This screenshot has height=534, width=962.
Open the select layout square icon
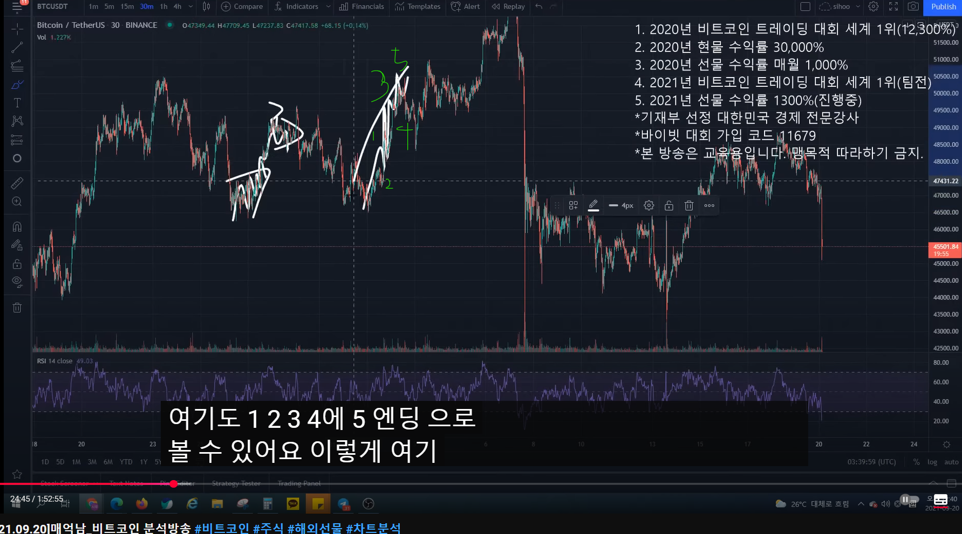coord(805,6)
